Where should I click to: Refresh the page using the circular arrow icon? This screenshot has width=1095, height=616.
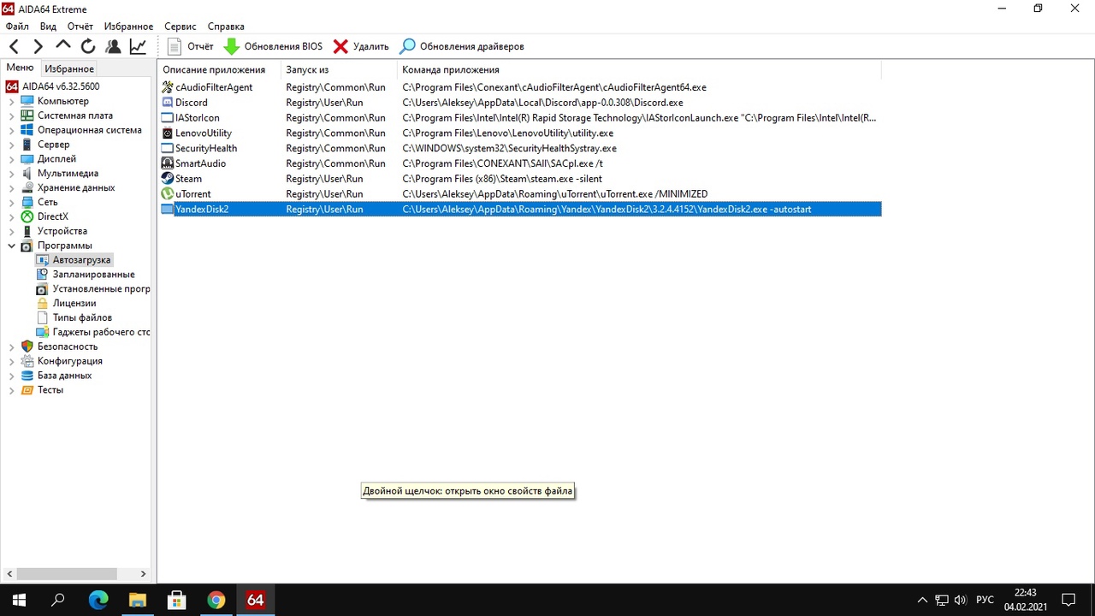[x=88, y=46]
